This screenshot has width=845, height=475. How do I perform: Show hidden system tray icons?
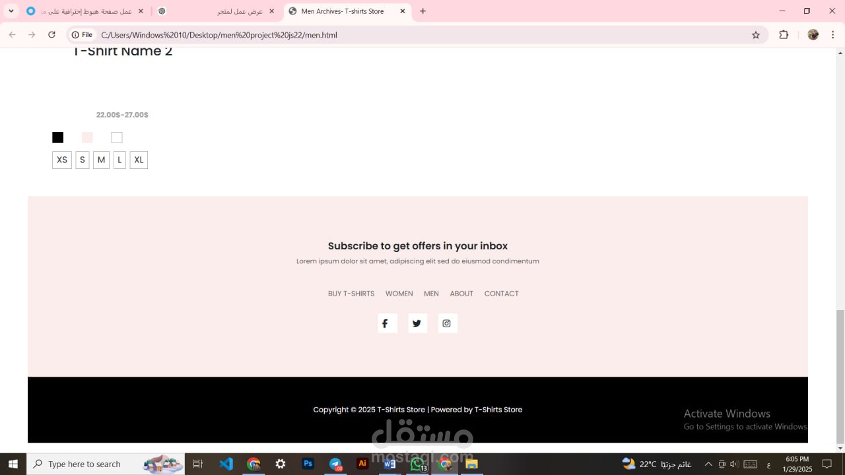click(708, 464)
